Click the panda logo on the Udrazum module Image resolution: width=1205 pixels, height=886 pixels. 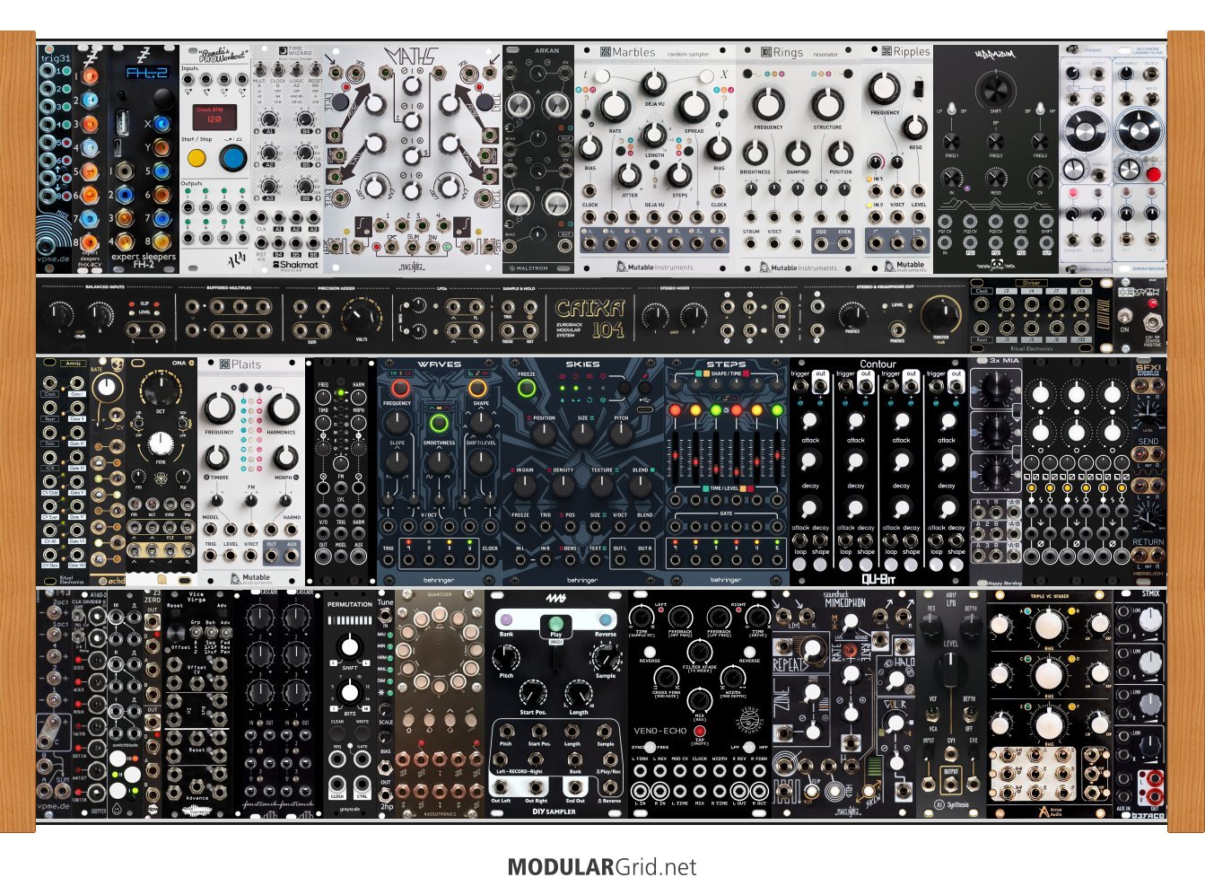click(x=995, y=265)
